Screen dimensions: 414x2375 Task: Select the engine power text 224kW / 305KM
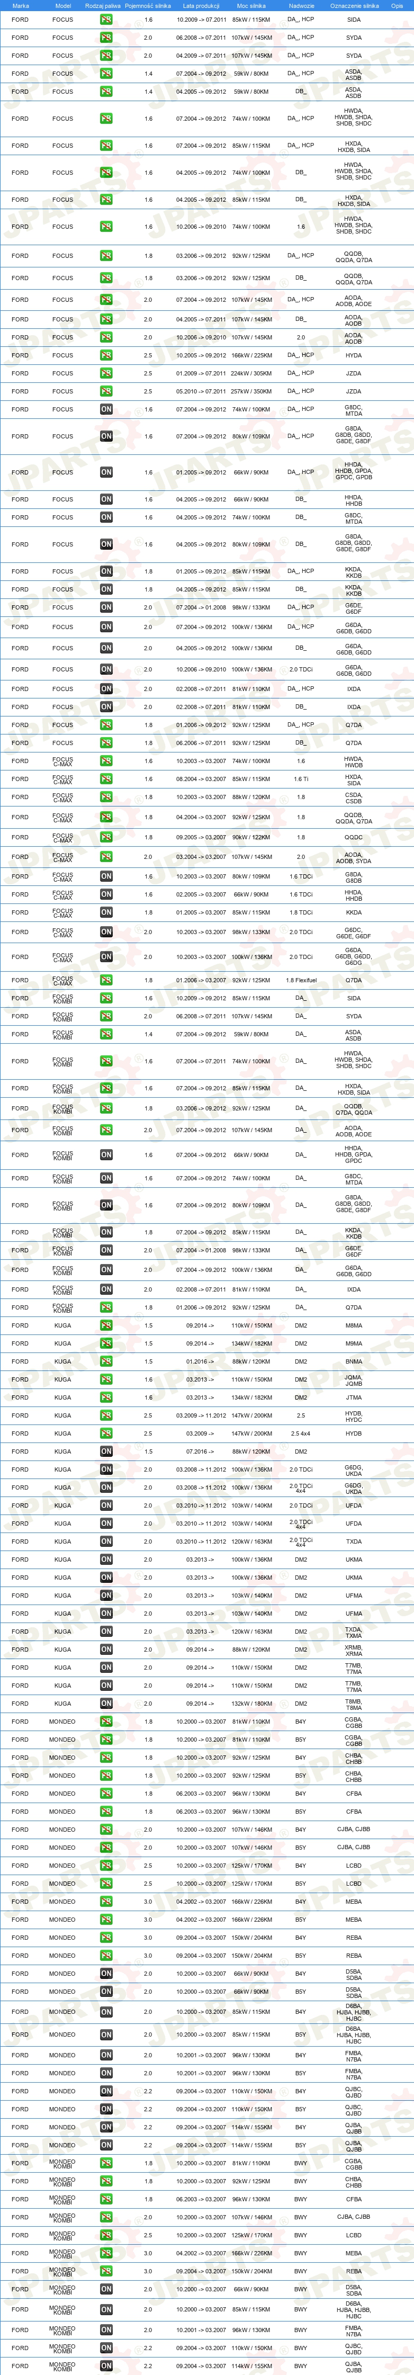click(251, 373)
